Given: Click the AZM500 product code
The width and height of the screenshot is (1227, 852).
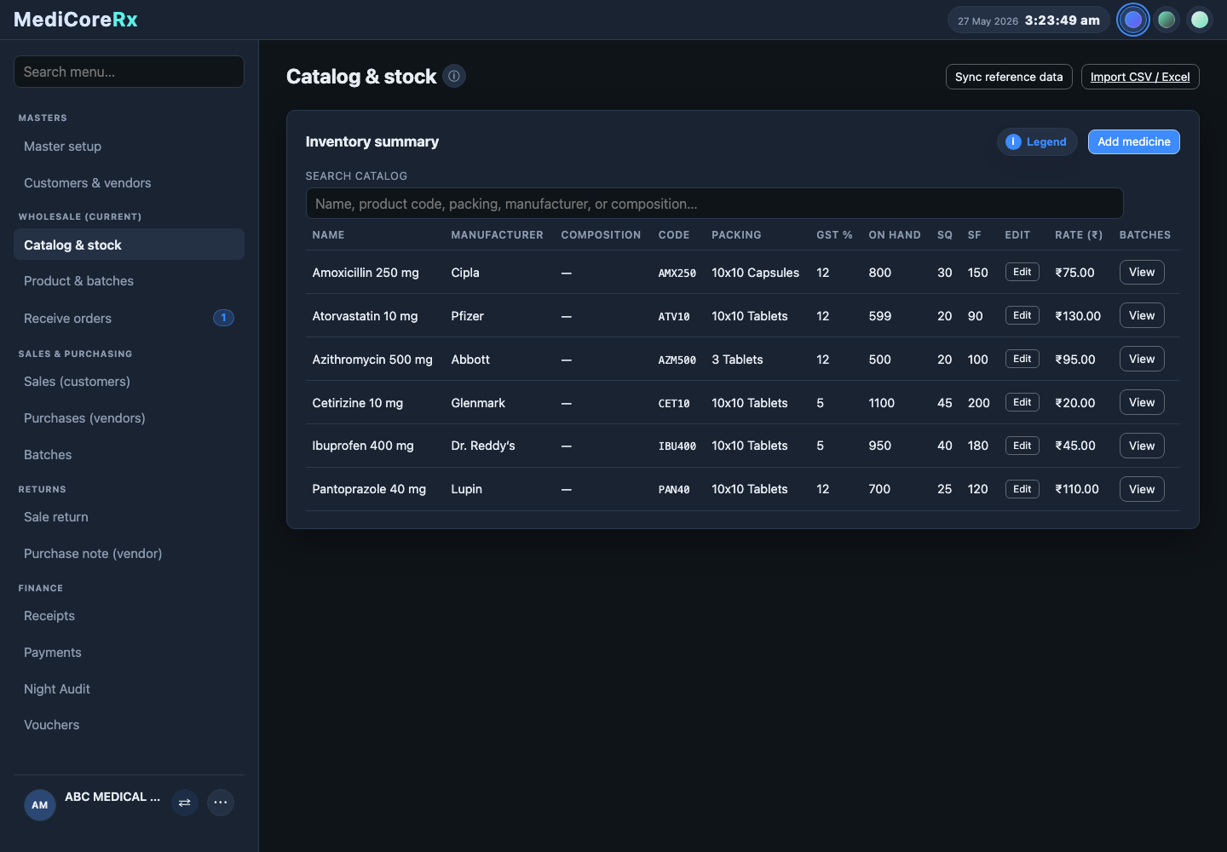Looking at the screenshot, I should 677,360.
